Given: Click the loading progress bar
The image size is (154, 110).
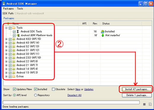Looking at the screenshot, I should pos(71,102).
